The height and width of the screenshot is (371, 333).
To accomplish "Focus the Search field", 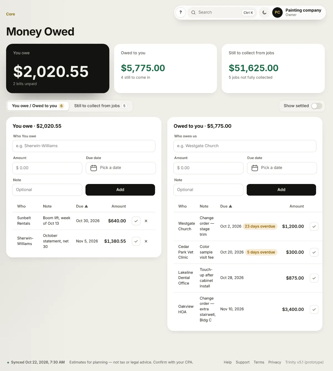I will coord(222,12).
